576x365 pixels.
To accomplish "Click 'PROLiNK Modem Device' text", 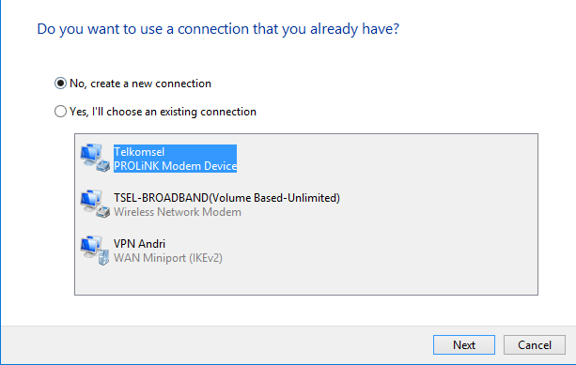I will click(175, 166).
